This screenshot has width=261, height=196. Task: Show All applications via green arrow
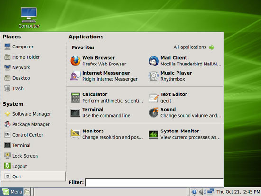click(212, 47)
